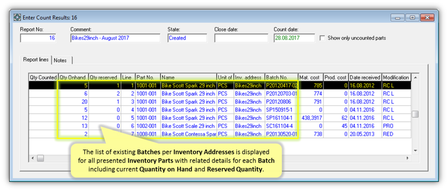Click the vertical scrollbar thumb
448x191 pixels.
(x=416, y=114)
